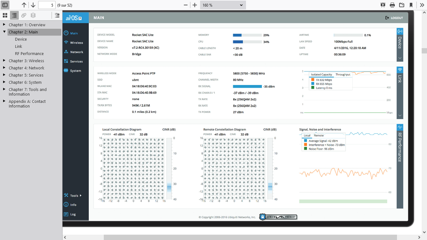Viewport: 427px width, 240px height.
Task: Collapse Chapter 2: Main
Action: tap(4, 32)
